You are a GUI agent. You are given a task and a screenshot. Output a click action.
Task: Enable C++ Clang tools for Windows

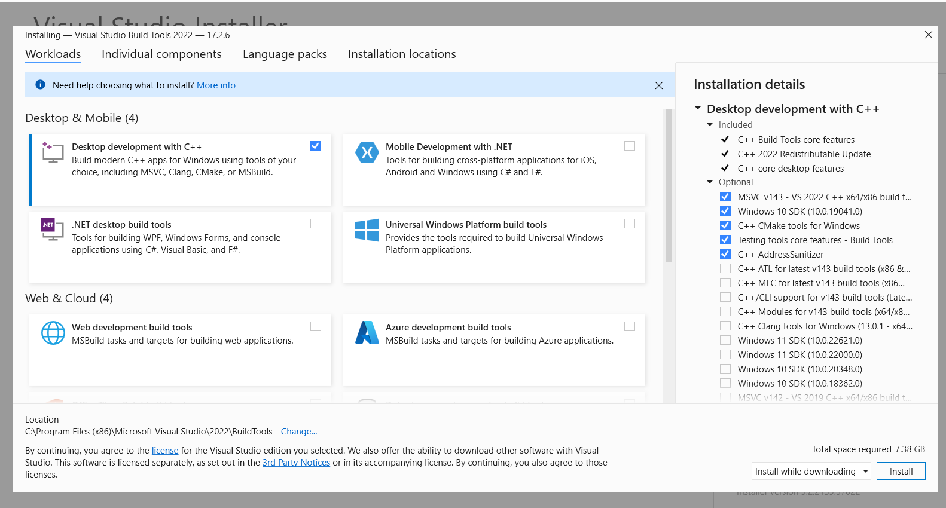[725, 326]
